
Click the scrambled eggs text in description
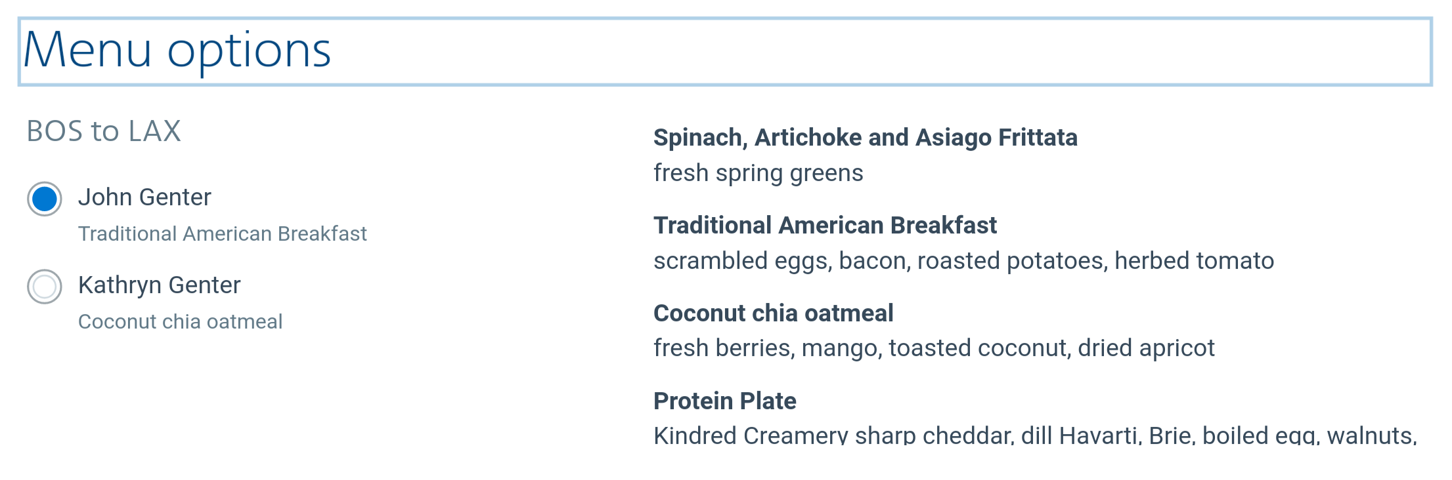pos(743,261)
